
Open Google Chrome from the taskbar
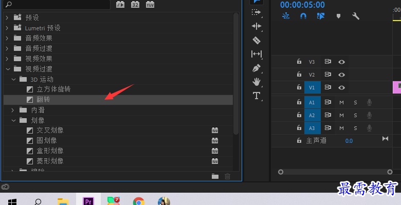coord(139,201)
